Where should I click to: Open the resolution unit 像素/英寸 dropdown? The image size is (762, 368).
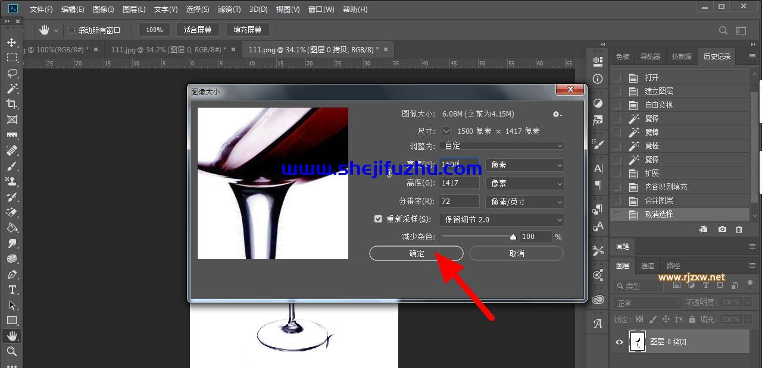coord(524,202)
